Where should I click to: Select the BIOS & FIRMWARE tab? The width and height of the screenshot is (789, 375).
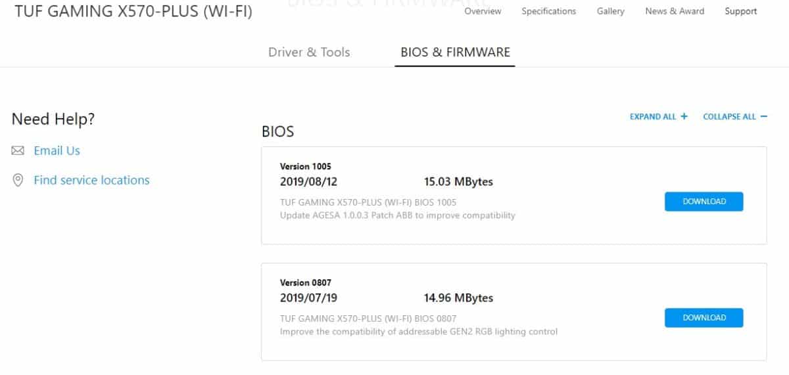tap(455, 53)
